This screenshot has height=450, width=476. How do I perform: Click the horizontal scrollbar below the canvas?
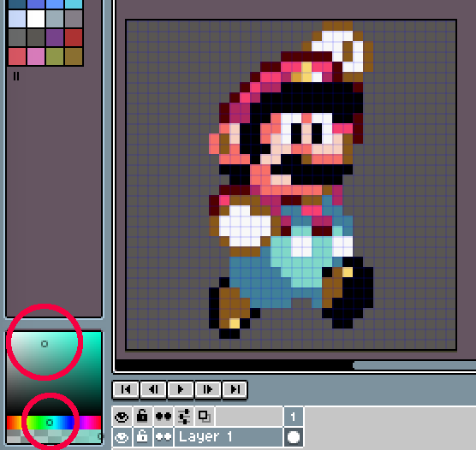[414, 365]
